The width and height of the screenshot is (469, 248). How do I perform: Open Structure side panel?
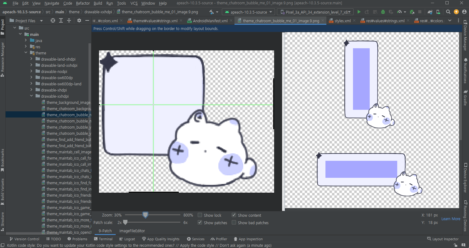coord(2,221)
